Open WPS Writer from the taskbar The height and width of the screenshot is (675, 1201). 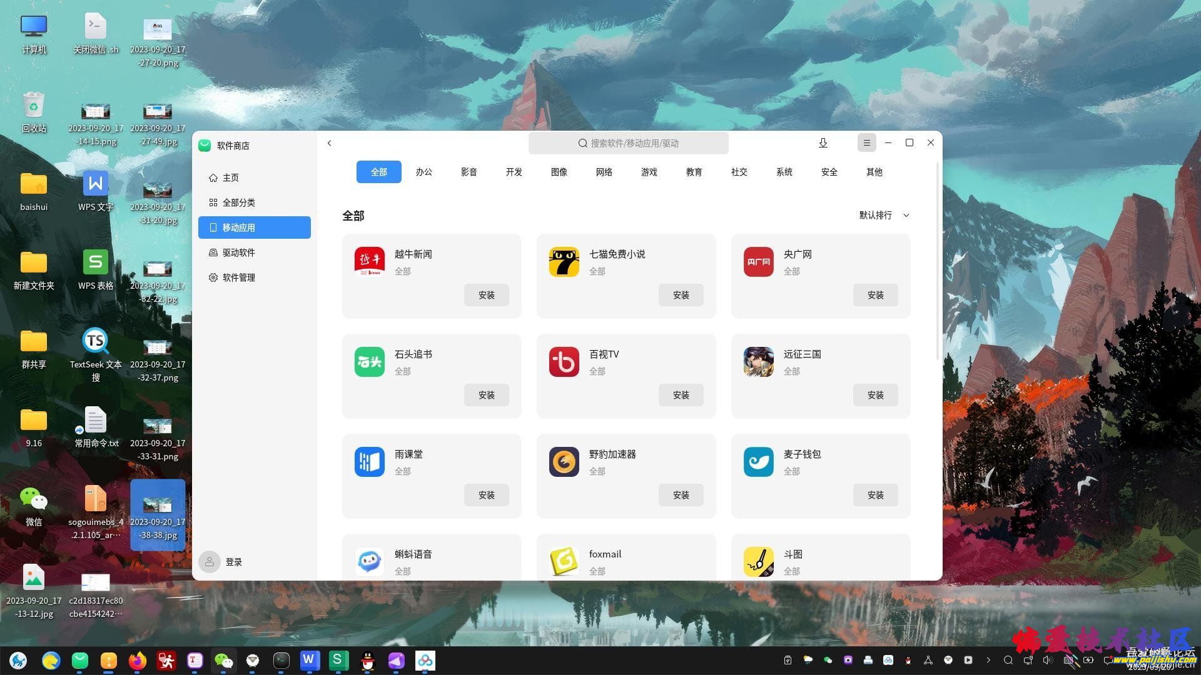pyautogui.click(x=308, y=661)
